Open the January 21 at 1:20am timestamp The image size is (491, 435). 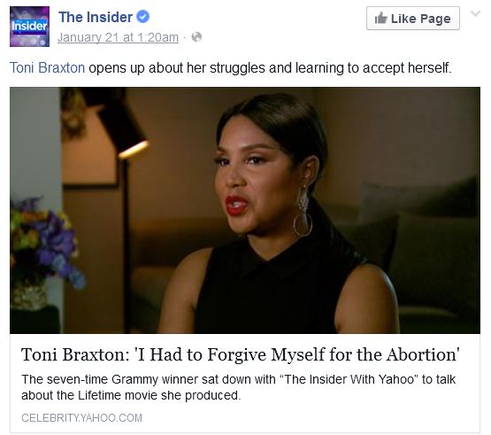[118, 37]
